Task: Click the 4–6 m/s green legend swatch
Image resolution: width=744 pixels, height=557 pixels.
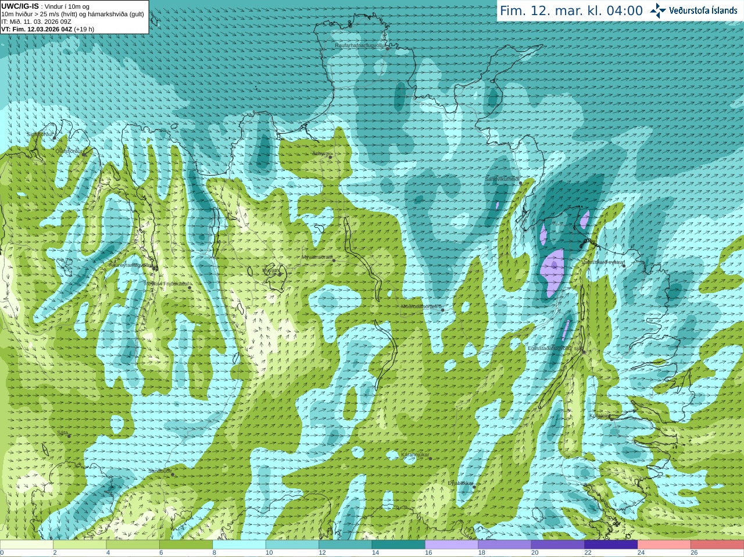Action: coord(133,545)
